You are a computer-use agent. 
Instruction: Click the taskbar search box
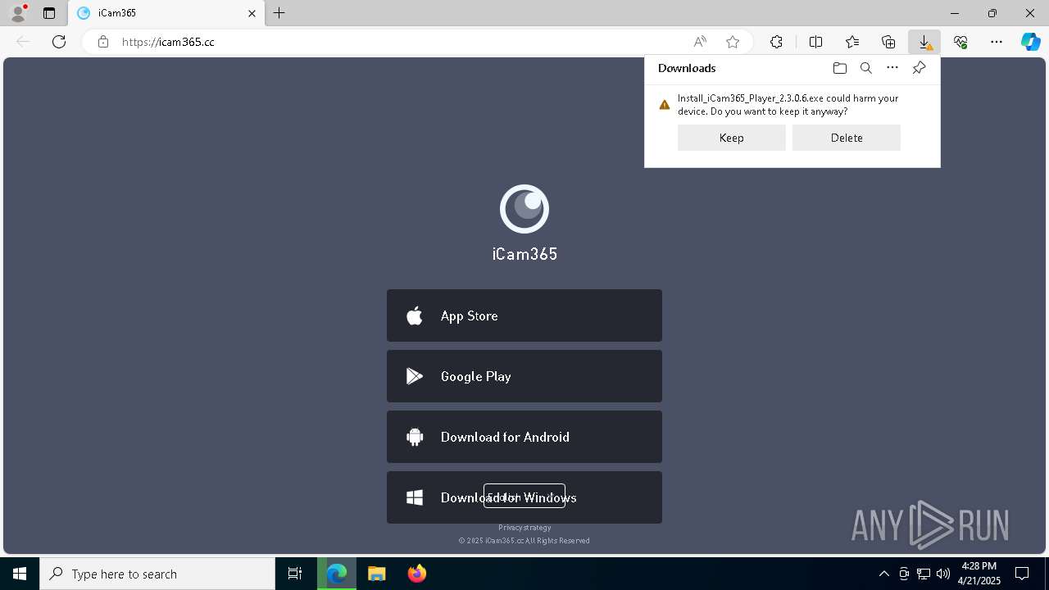tap(157, 574)
